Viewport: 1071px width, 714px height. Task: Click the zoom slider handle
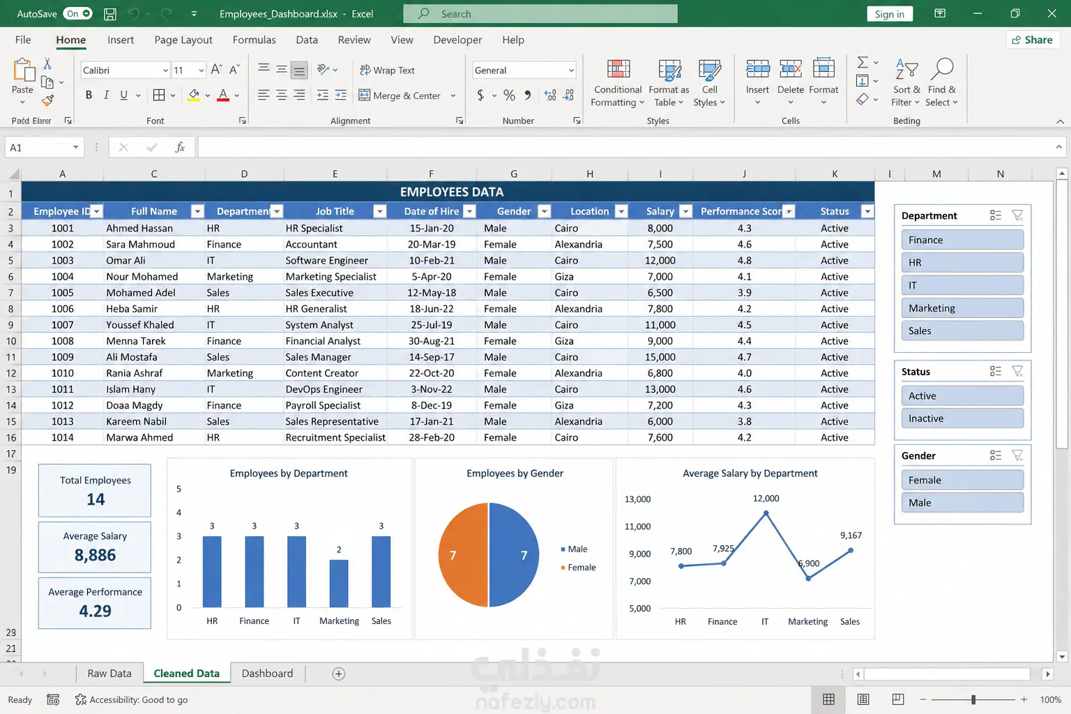click(973, 699)
